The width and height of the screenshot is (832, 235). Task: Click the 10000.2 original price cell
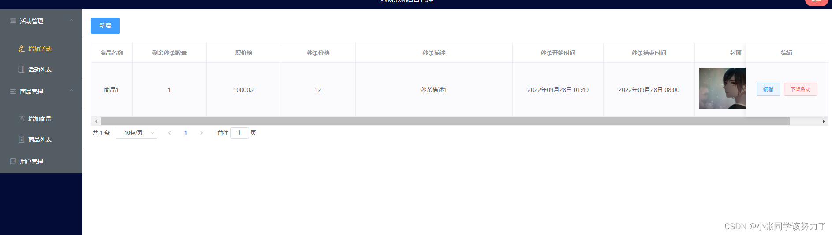pyautogui.click(x=244, y=90)
